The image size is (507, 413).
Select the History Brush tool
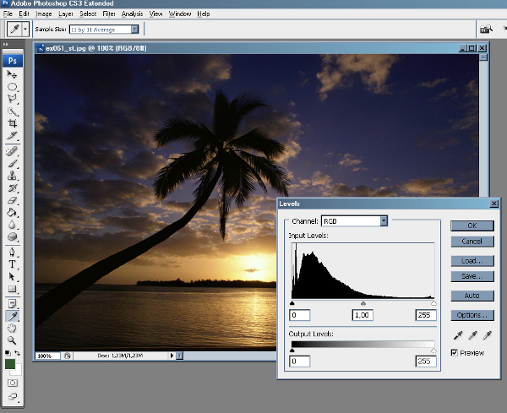(x=13, y=188)
